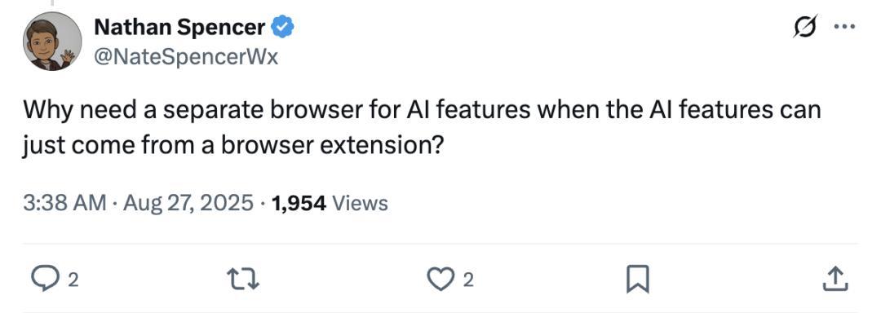
Task: Click the 3:38 AM timestamp
Action: pyautogui.click(x=64, y=203)
